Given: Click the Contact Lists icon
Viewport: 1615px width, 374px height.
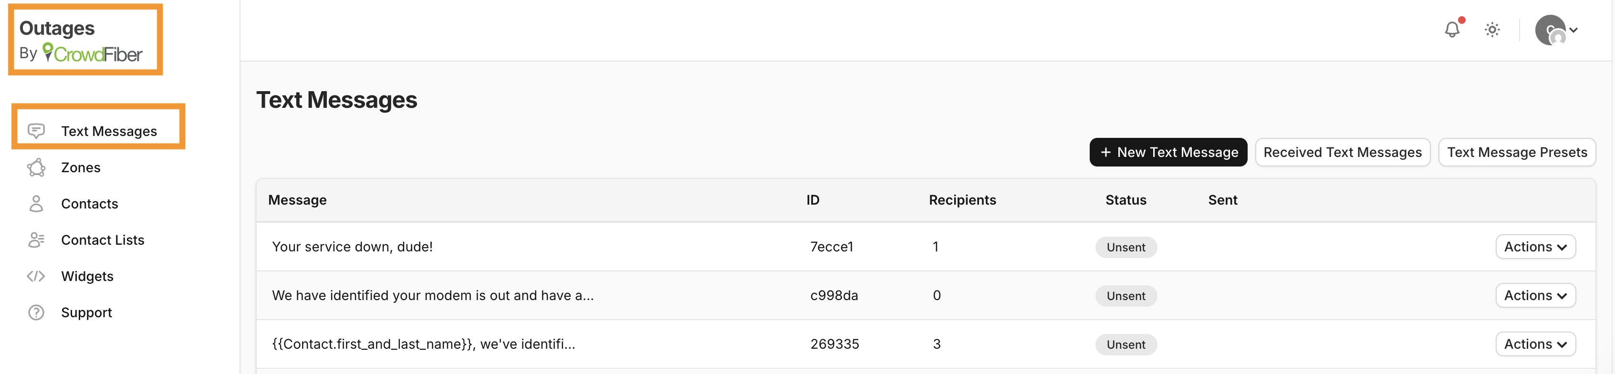Looking at the screenshot, I should click(36, 240).
